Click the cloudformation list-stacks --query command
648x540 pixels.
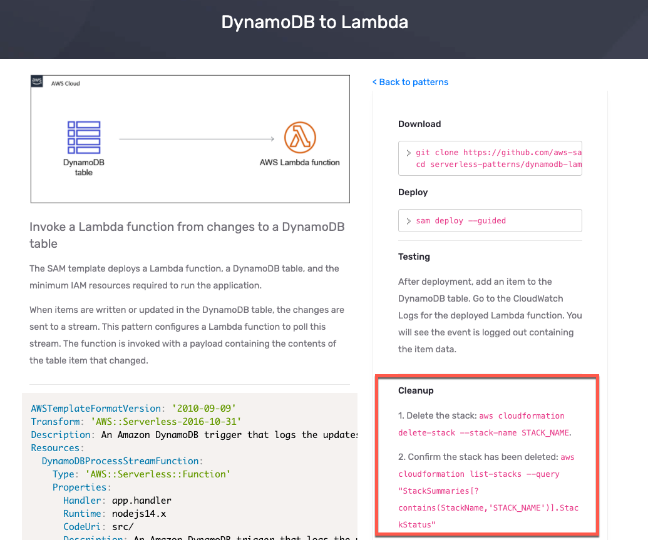tap(478, 474)
